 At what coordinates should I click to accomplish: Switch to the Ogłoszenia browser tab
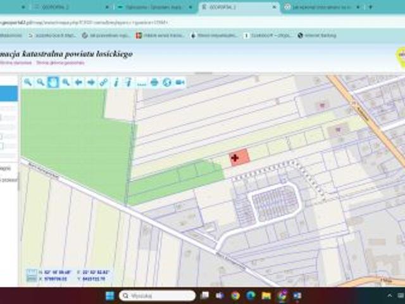coord(155,7)
